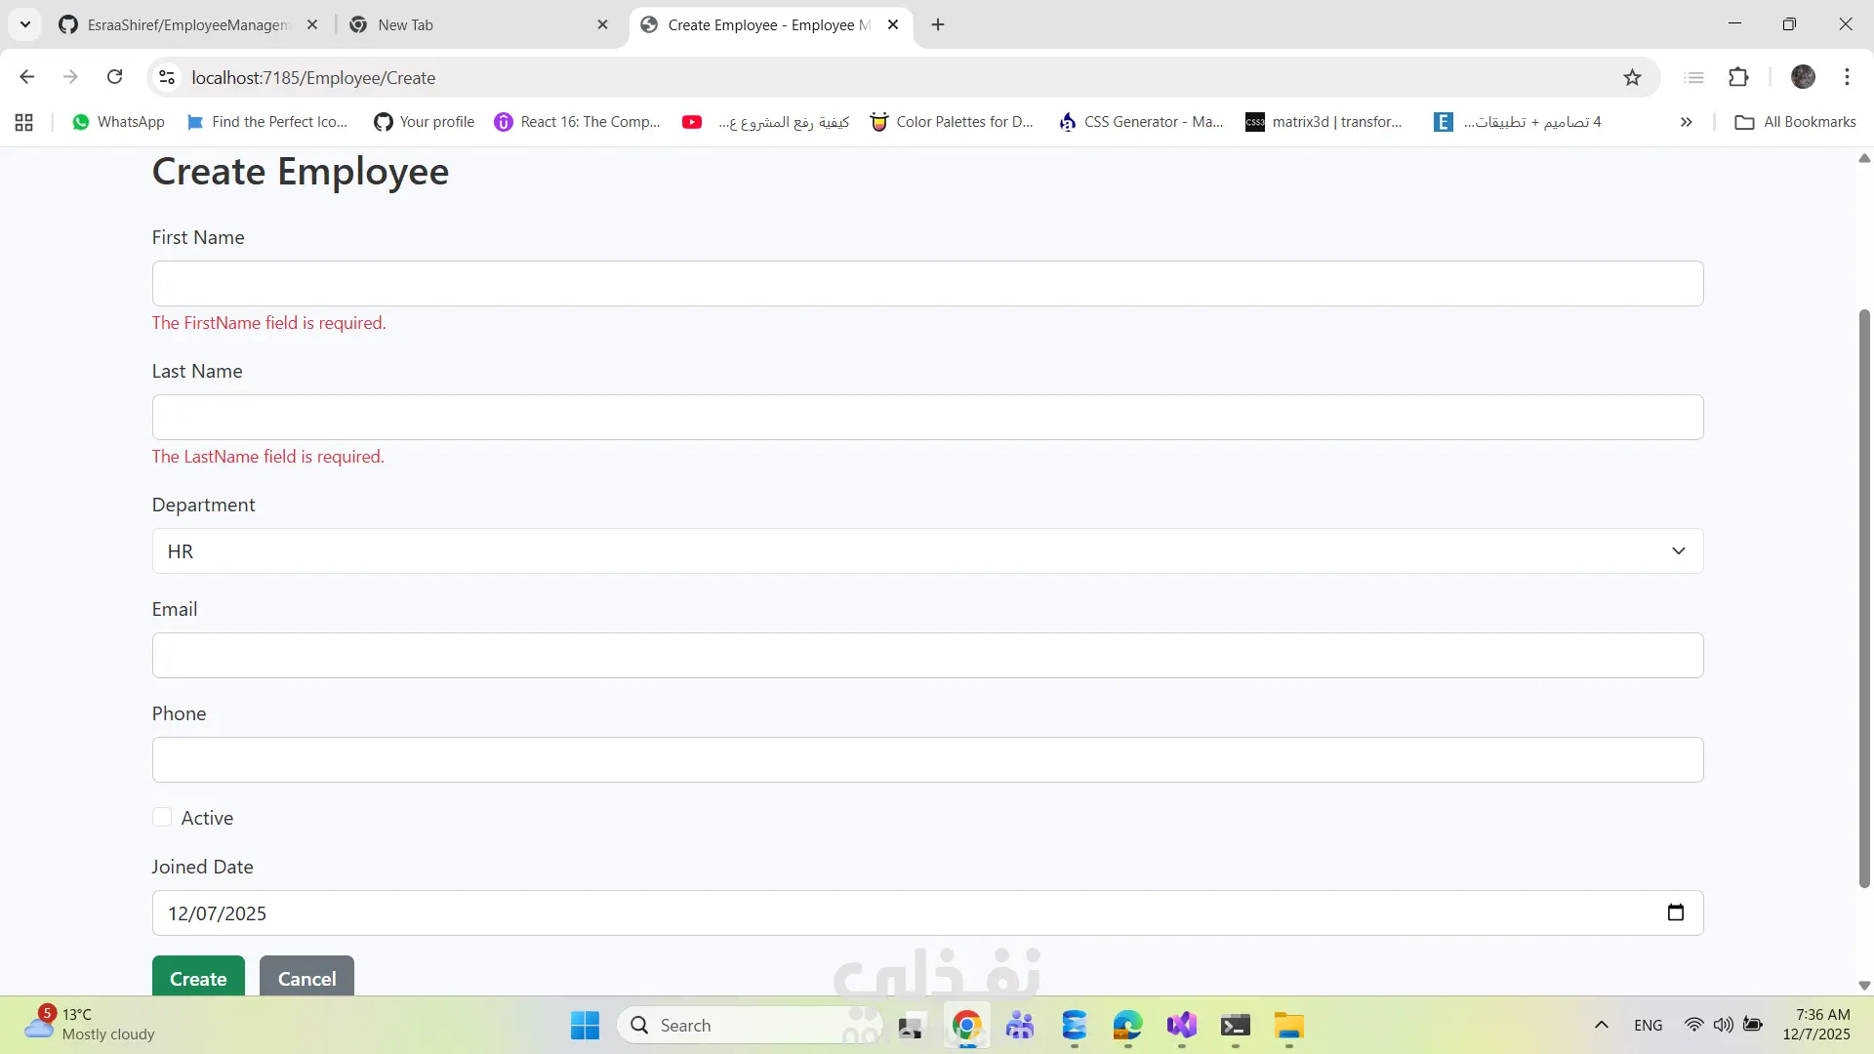This screenshot has width=1874, height=1054.
Task: Show hidden bookmarks with double chevron
Action: [1686, 122]
